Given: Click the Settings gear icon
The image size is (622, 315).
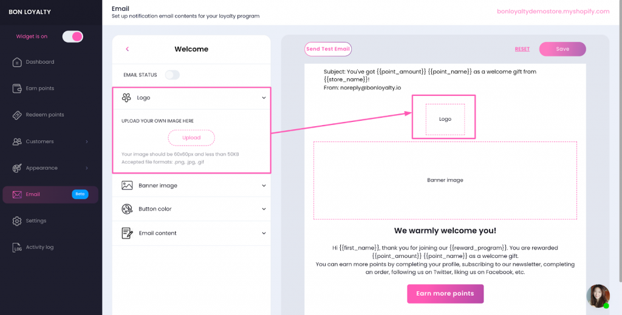Looking at the screenshot, I should click(17, 221).
